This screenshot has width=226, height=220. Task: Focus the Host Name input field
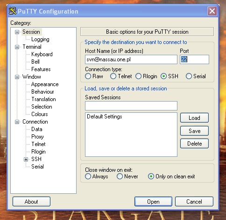coord(131,59)
